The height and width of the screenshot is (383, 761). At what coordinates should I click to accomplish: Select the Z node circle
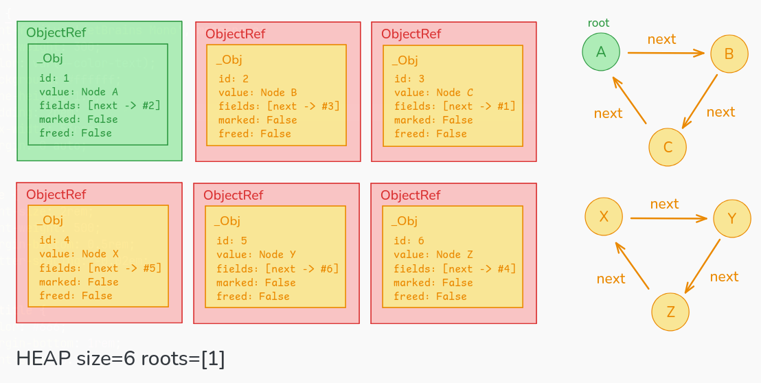[670, 312]
